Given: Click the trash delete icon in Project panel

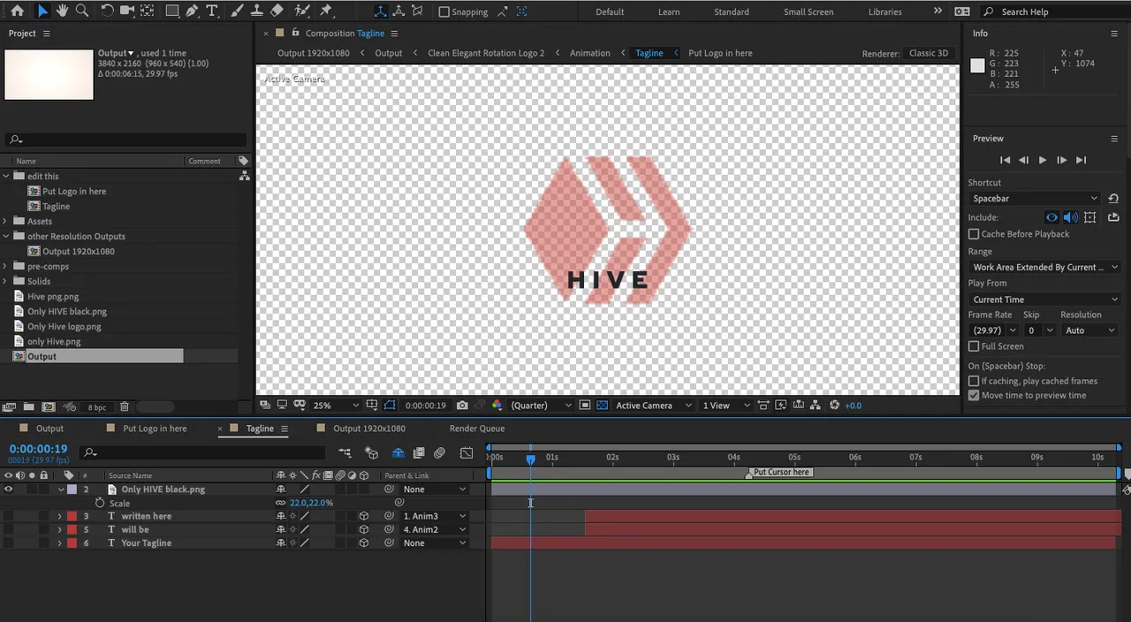Looking at the screenshot, I should pos(125,407).
